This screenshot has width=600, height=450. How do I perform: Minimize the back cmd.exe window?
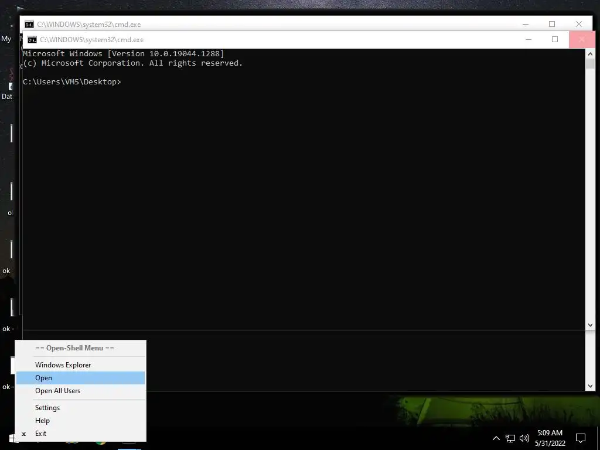pos(526,24)
